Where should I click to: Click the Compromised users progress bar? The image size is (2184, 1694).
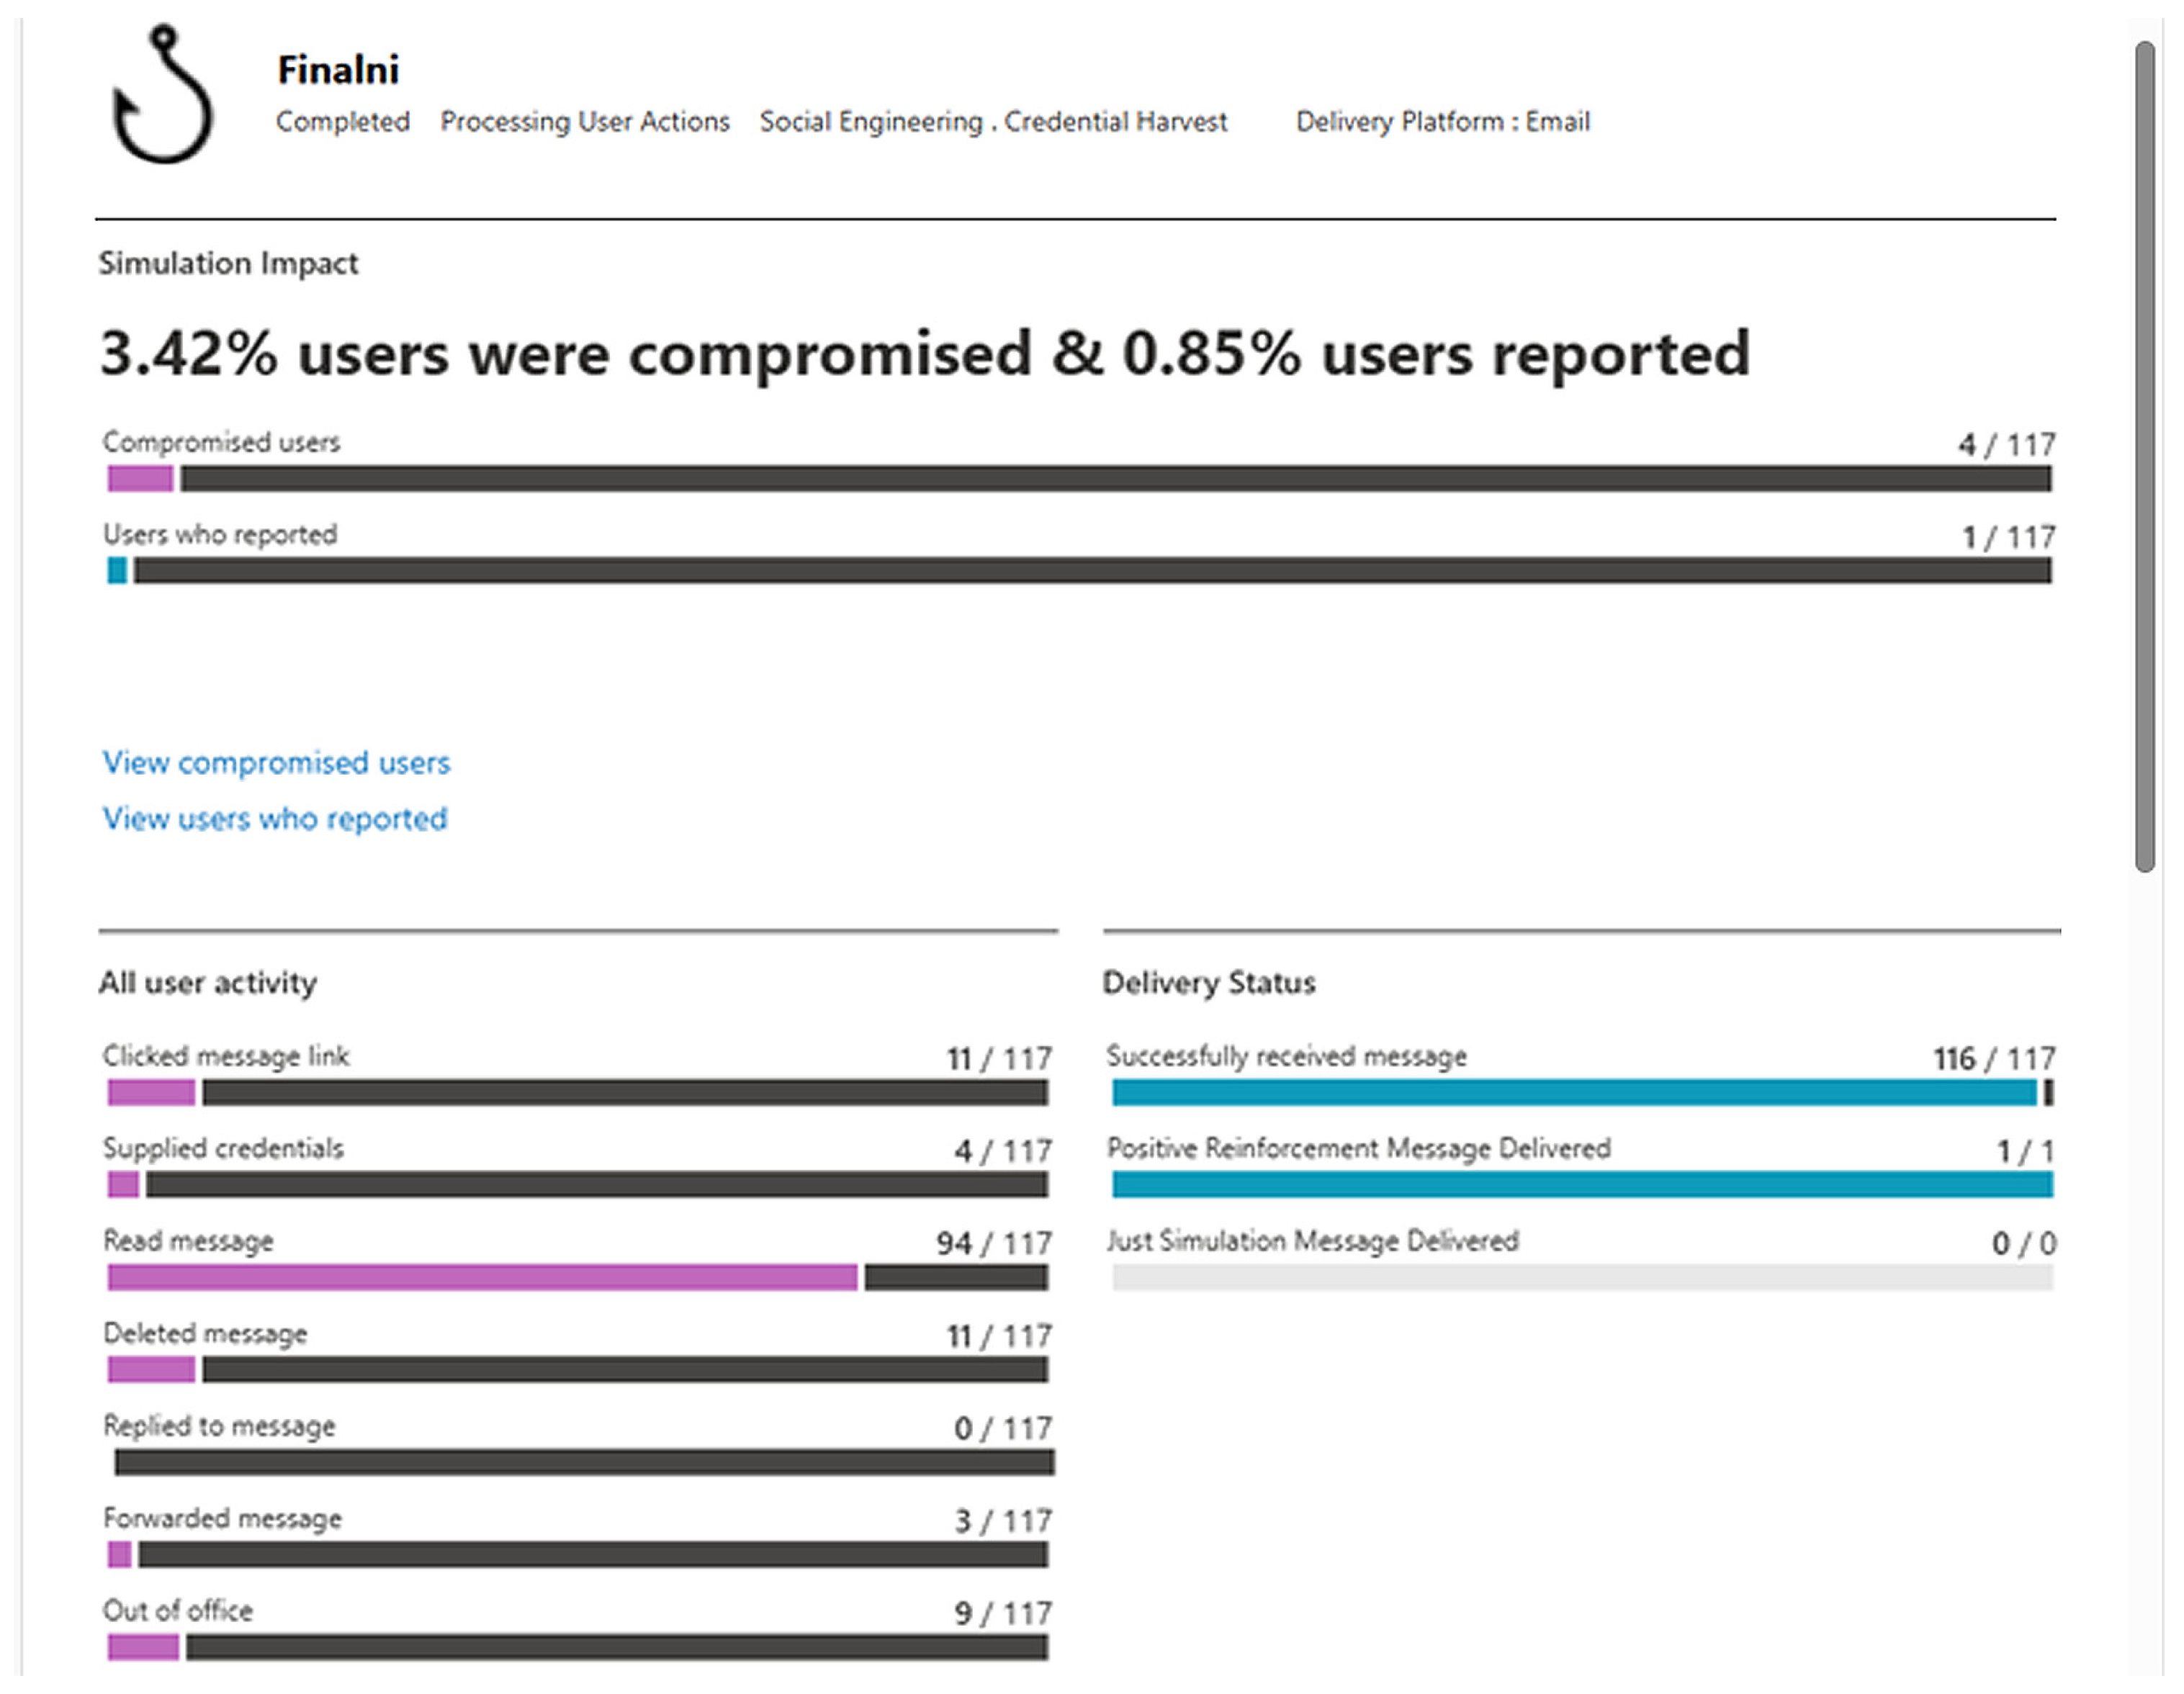click(x=1078, y=479)
